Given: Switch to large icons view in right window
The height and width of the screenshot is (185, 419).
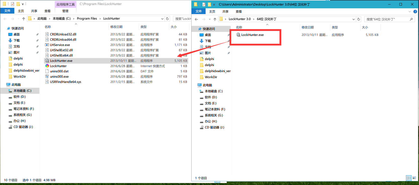Looking at the screenshot, I should [x=414, y=178].
